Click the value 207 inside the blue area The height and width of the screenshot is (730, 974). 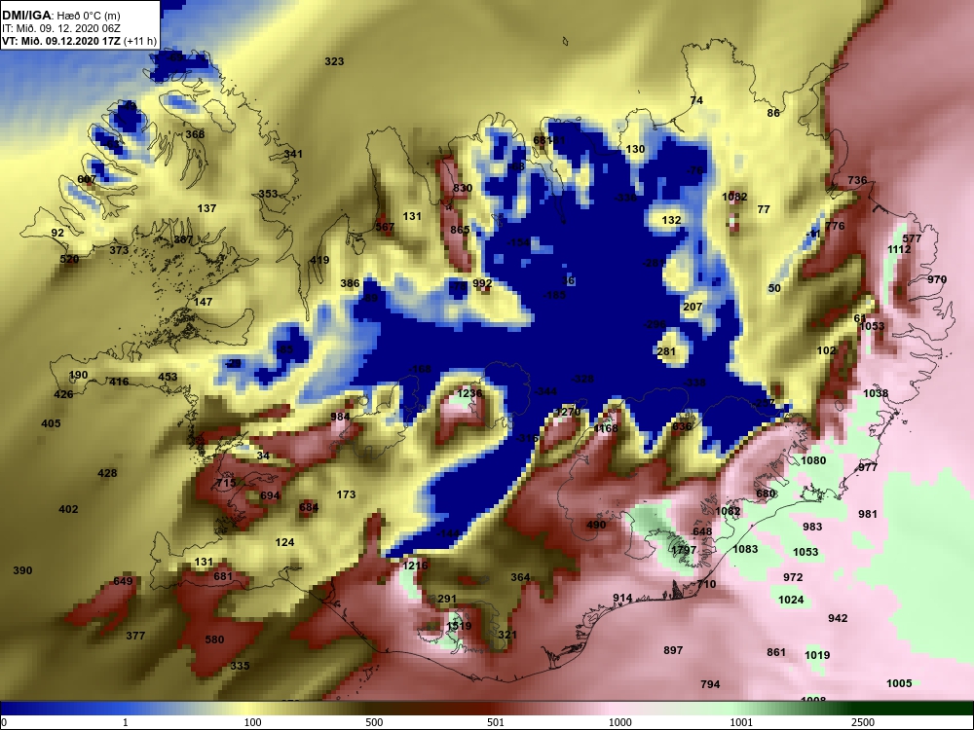click(x=693, y=308)
